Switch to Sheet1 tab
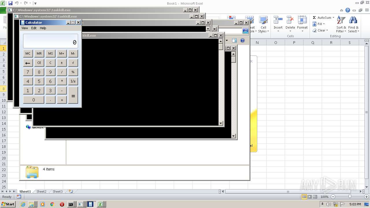The width and height of the screenshot is (370, 208). coord(25,192)
